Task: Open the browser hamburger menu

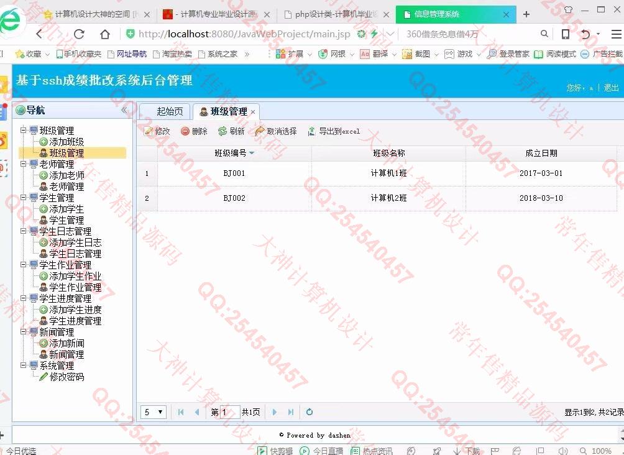Action: coord(616,34)
